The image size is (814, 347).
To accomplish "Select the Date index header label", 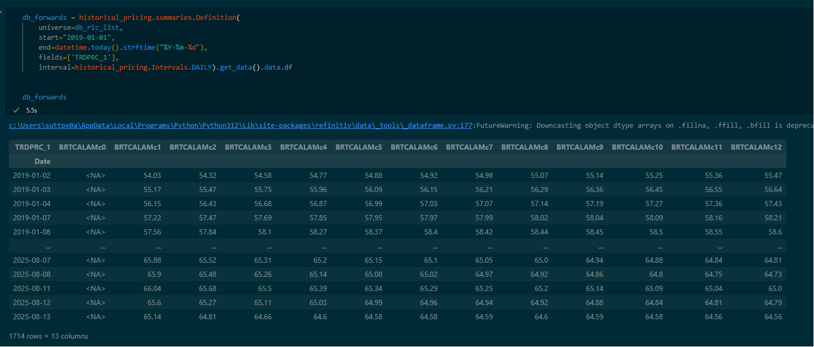I will tap(42, 161).
